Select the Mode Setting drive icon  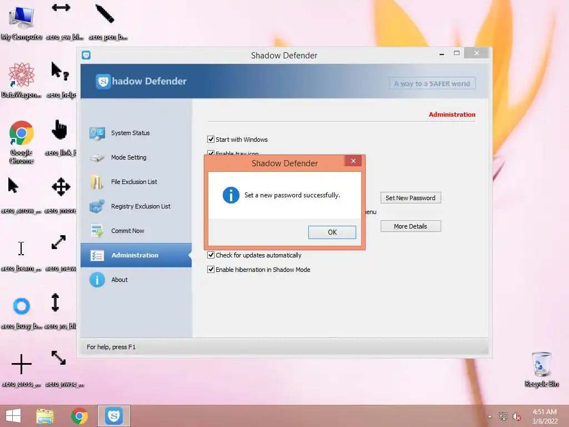(x=97, y=157)
